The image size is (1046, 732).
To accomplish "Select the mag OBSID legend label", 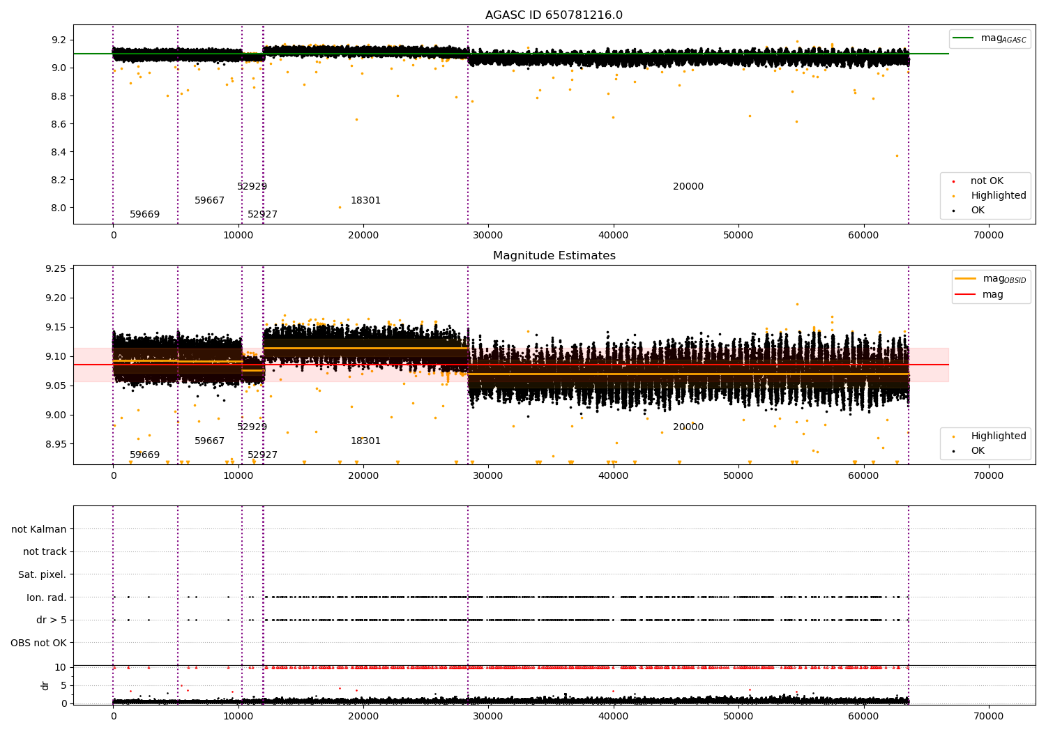I will [1005, 279].
